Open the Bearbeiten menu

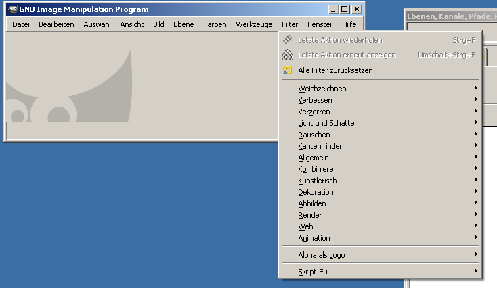click(56, 24)
